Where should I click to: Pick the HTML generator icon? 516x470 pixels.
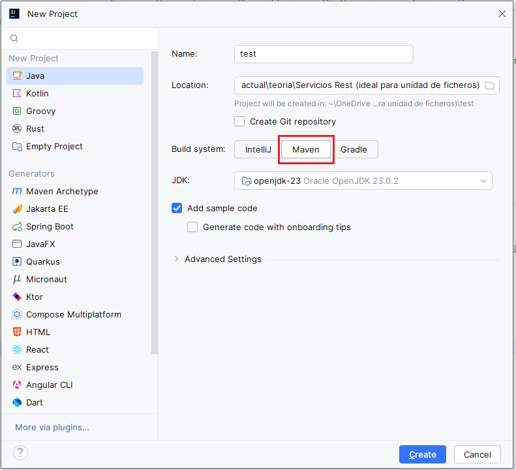17,332
